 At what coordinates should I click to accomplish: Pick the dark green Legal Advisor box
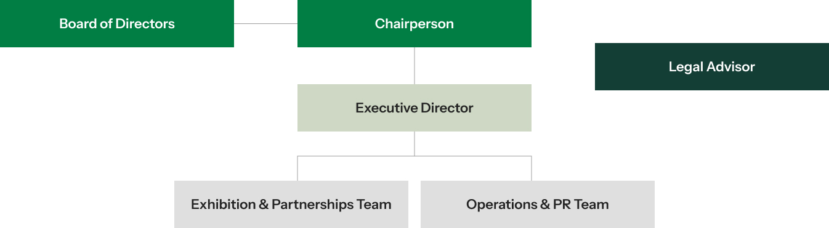pyautogui.click(x=712, y=66)
